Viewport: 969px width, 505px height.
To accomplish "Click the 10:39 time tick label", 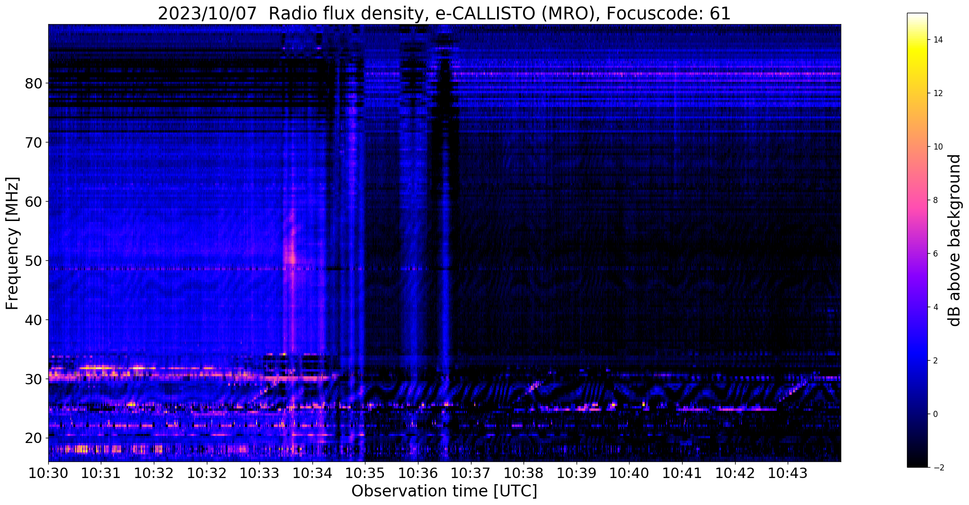I will click(x=577, y=474).
